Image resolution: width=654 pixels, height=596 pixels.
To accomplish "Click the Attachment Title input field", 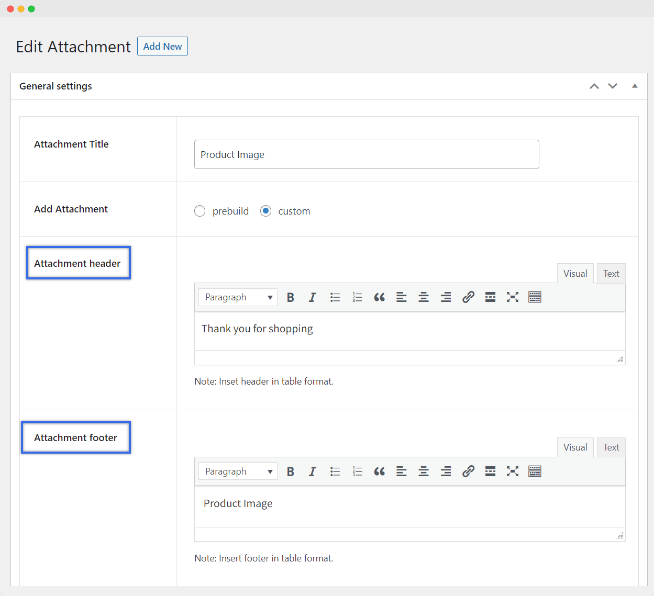I will 367,154.
